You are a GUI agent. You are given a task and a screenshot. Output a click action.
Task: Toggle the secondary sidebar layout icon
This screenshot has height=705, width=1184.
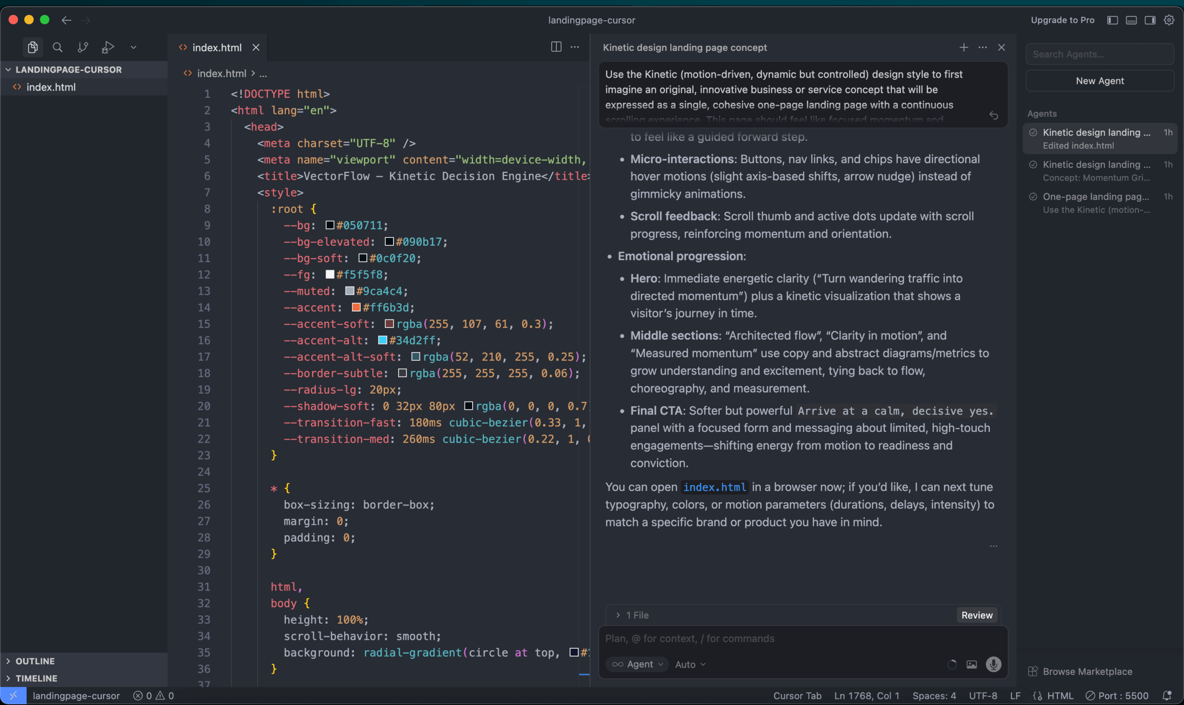pos(1150,20)
